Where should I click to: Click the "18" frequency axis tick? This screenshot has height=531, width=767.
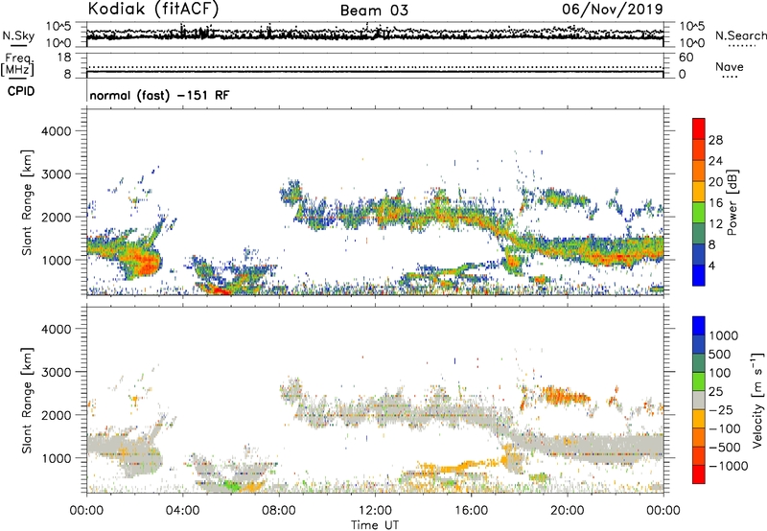point(63,58)
